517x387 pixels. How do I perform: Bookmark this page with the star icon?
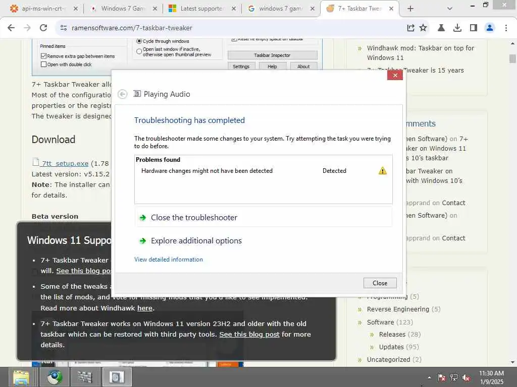coord(424,28)
